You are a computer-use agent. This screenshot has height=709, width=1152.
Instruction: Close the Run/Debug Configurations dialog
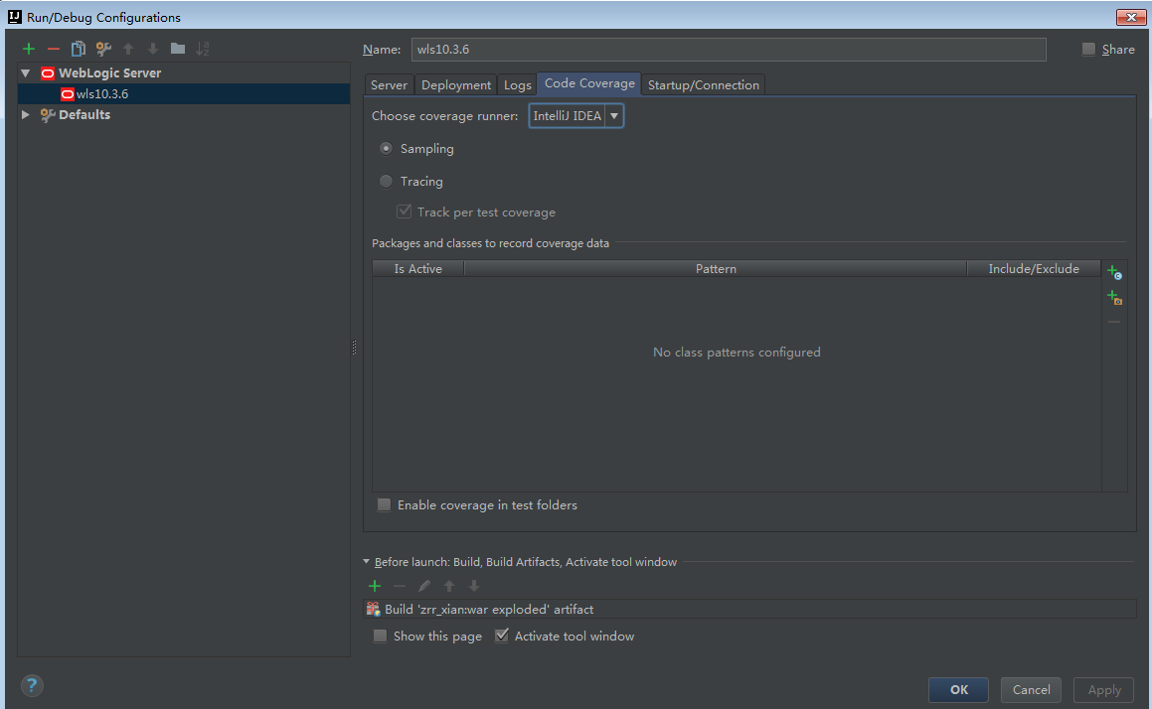point(1131,17)
